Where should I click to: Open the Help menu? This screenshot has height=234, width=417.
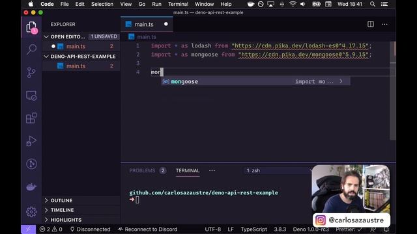(x=226, y=5)
